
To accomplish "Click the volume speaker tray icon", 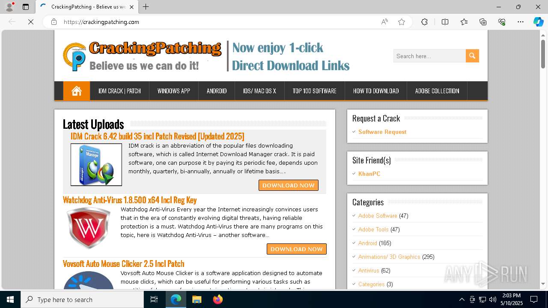I will click(493, 299).
